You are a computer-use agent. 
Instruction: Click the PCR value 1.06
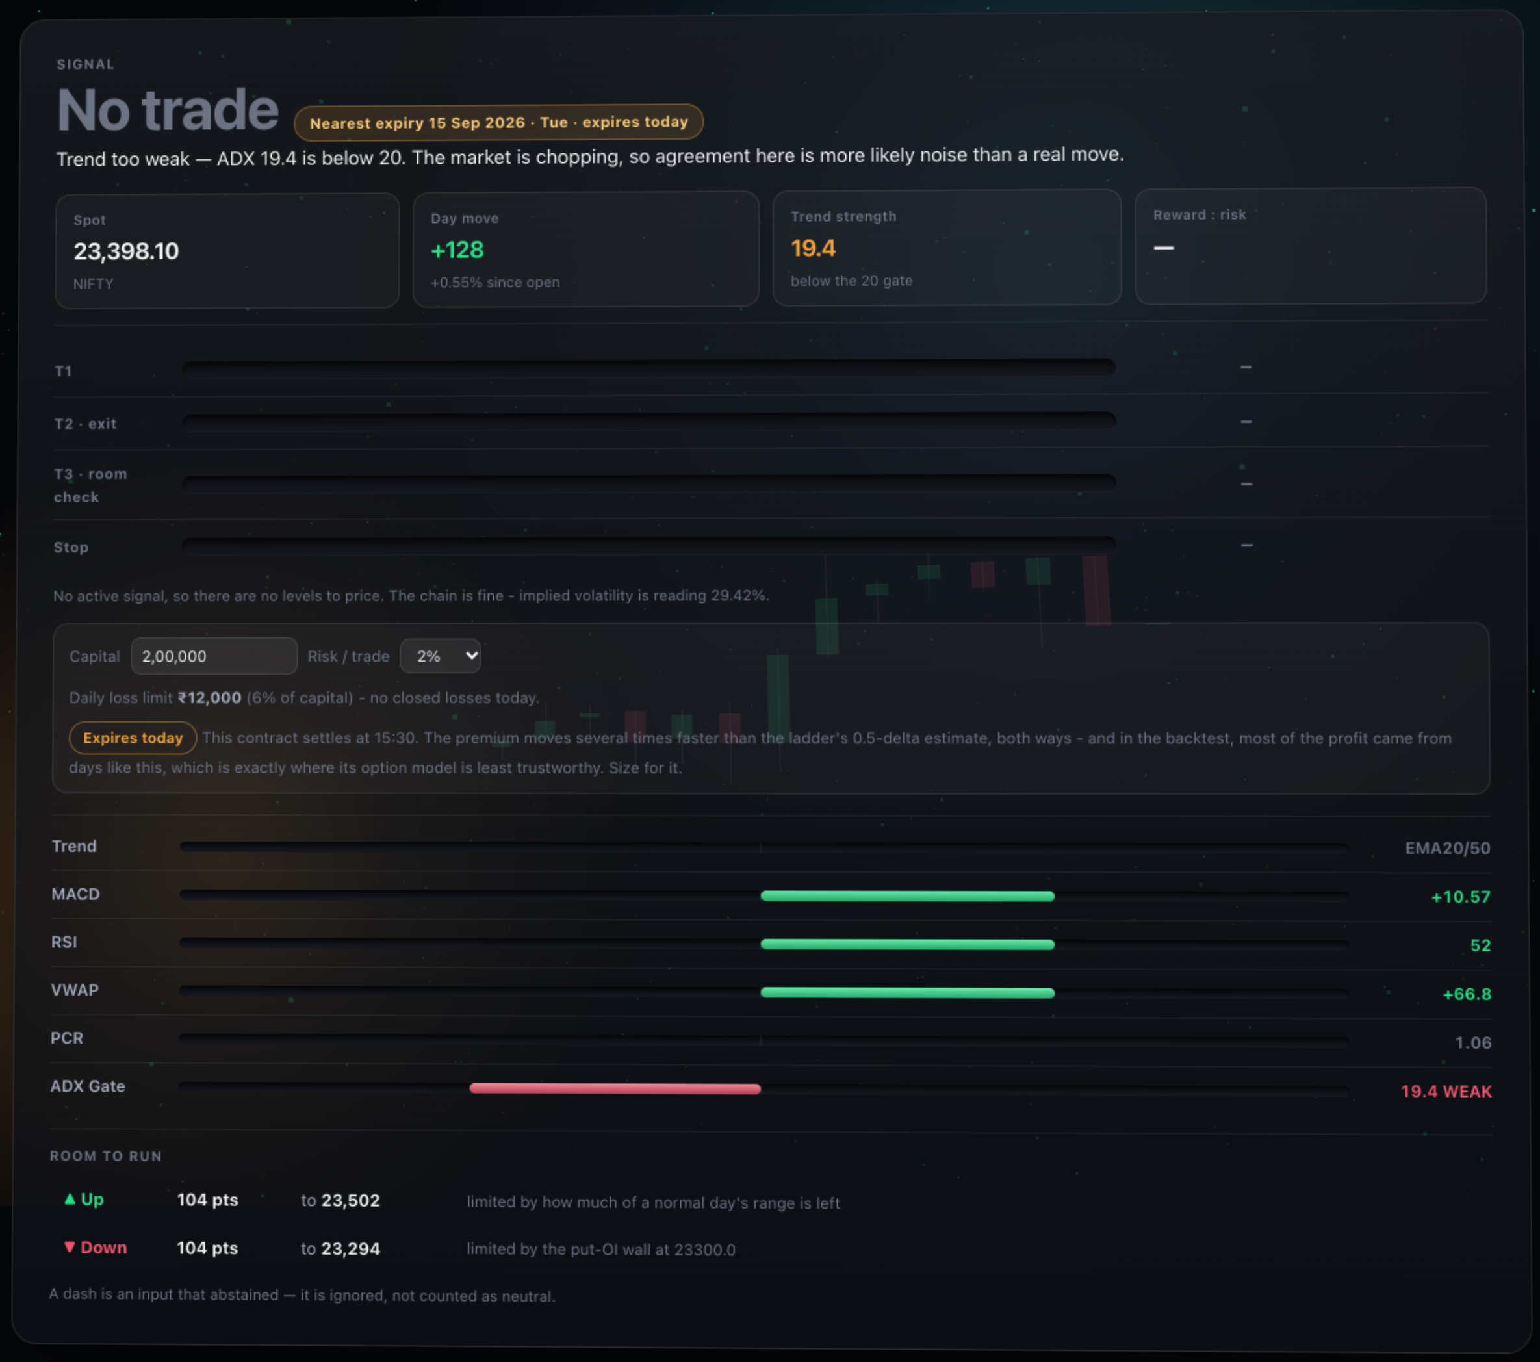pos(1473,1042)
